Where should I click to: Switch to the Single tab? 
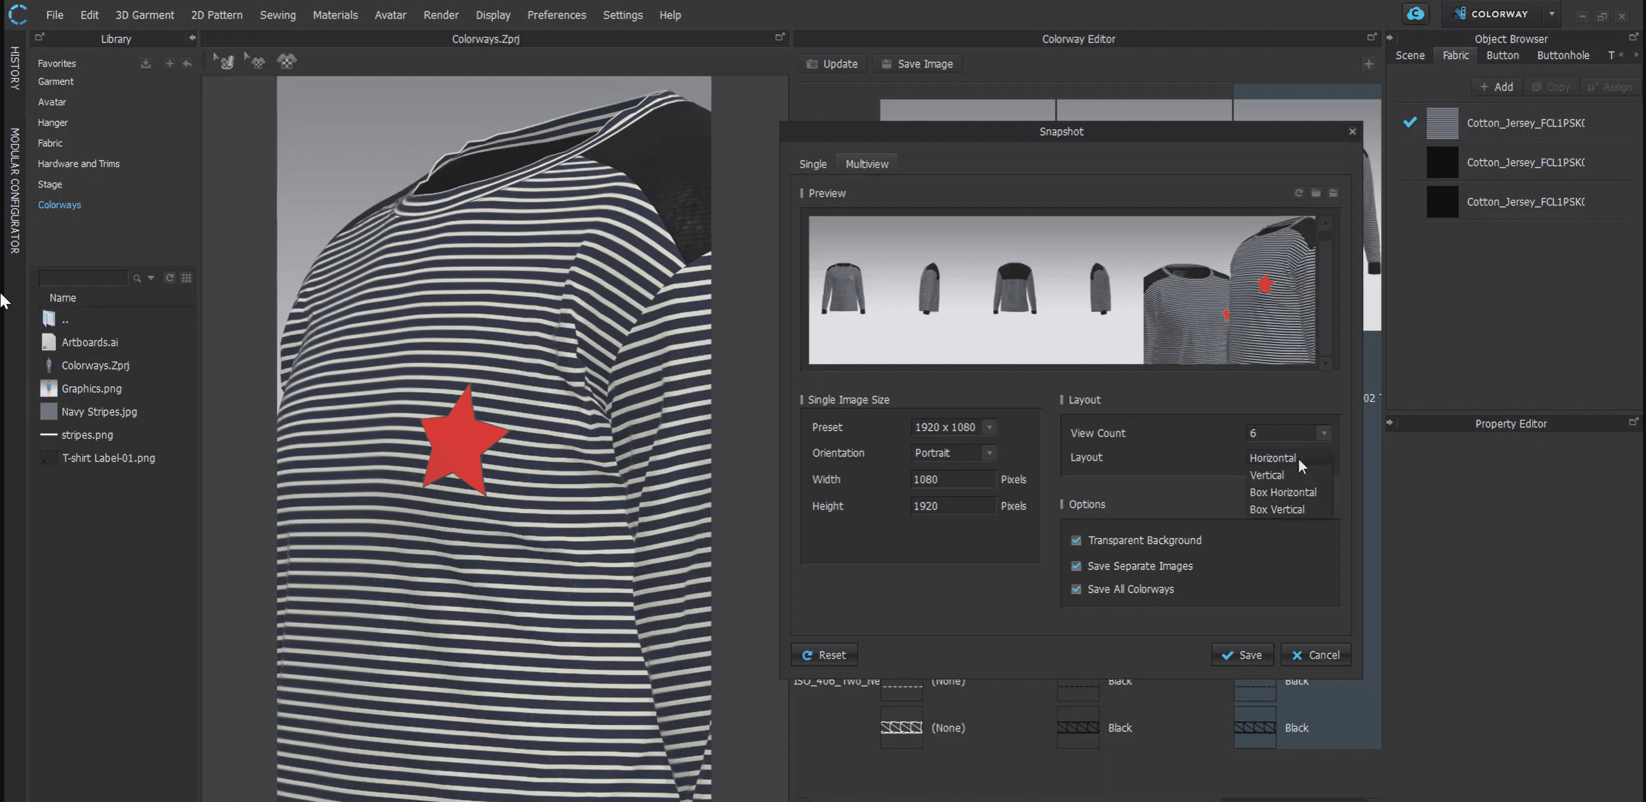coord(812,164)
